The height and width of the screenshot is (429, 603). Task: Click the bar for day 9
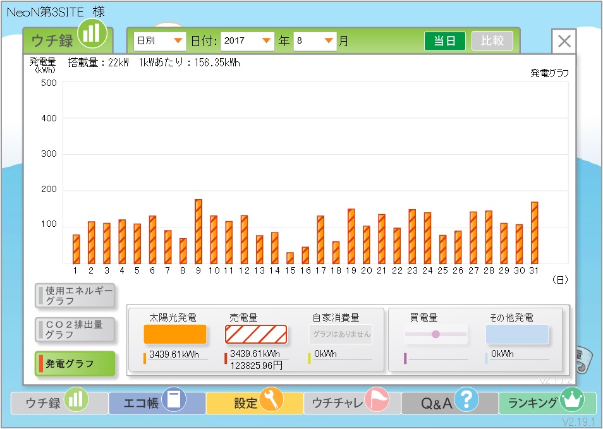point(198,231)
